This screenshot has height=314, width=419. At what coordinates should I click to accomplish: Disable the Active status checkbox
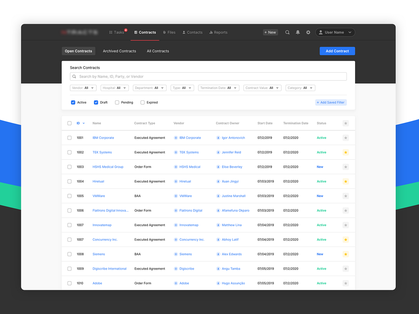click(x=72, y=102)
